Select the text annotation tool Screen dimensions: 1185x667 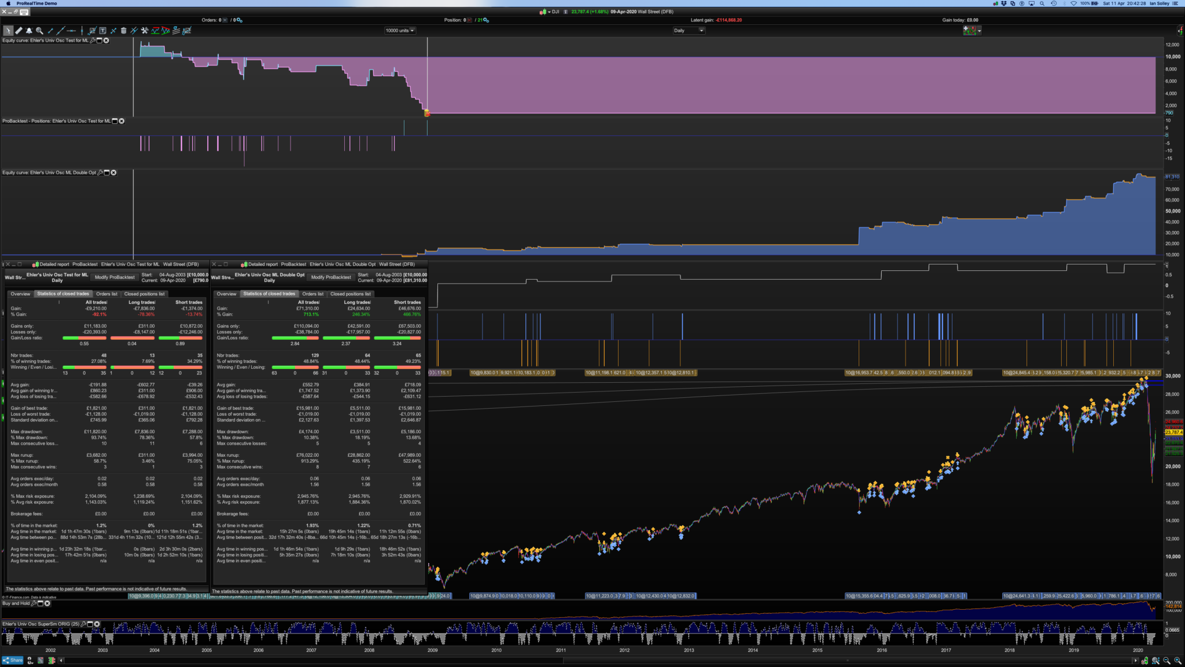click(x=102, y=31)
